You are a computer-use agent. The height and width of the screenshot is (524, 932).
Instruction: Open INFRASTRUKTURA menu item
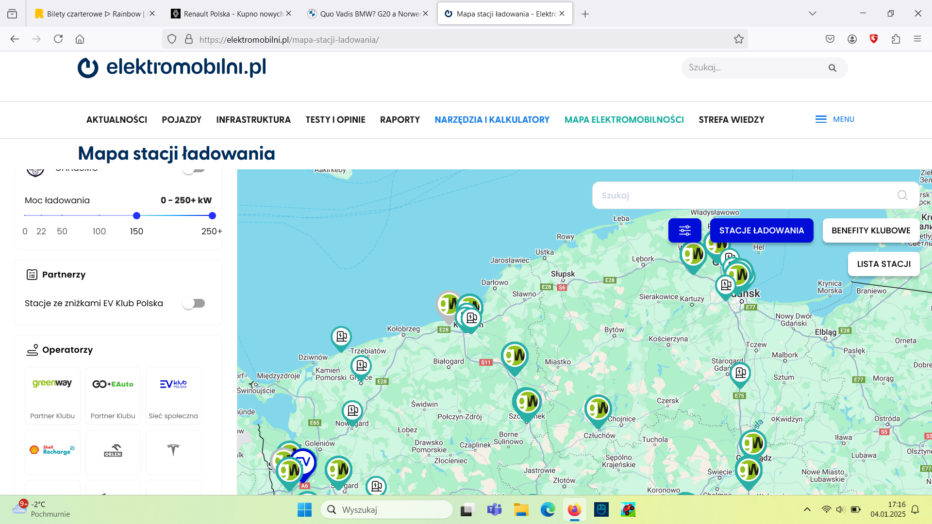point(253,120)
